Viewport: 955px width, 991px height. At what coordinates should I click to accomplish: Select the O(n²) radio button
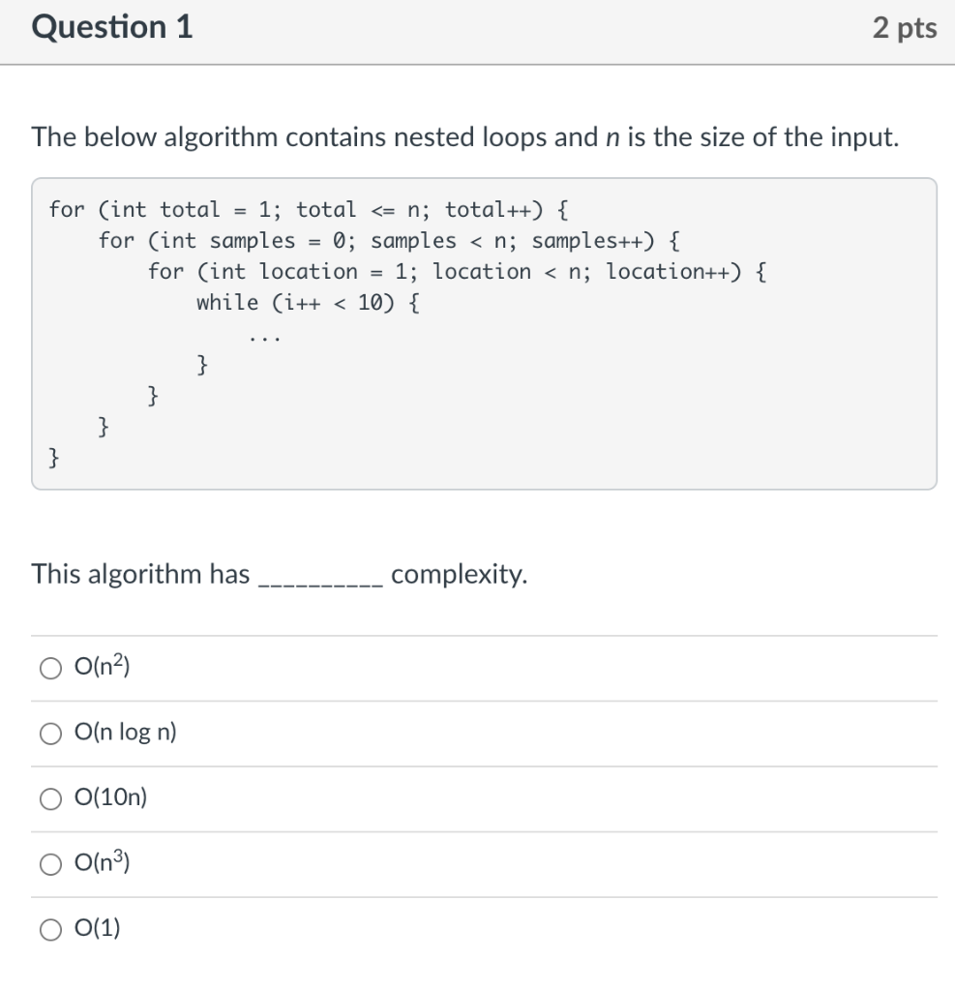pos(50,668)
